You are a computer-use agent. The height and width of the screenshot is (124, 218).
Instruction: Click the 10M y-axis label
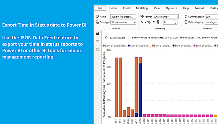pyautogui.click(x=109, y=100)
